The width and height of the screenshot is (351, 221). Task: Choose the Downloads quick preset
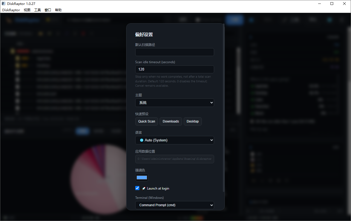171,121
